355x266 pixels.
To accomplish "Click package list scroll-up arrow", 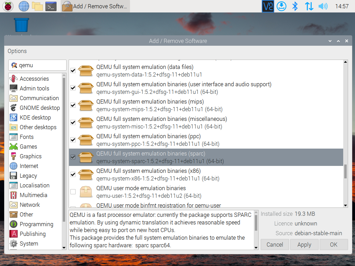I will (x=346, y=62).
